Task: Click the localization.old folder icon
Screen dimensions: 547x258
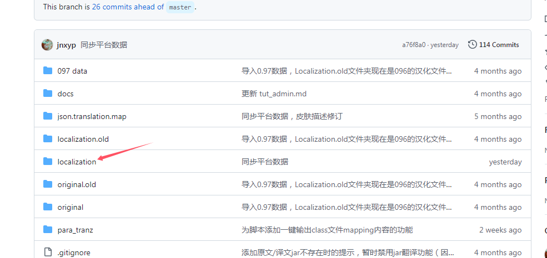Action: tap(48, 139)
